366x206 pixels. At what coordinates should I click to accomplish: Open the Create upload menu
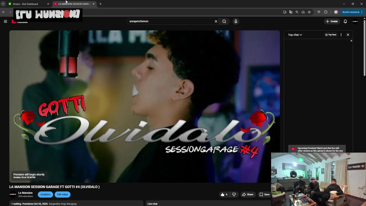pos(332,21)
